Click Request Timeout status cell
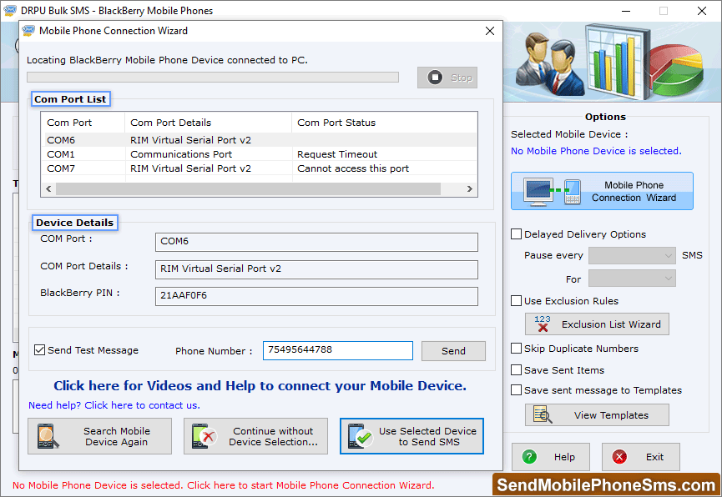 coord(337,154)
